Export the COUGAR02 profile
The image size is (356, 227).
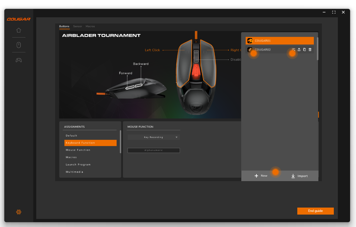(299, 50)
